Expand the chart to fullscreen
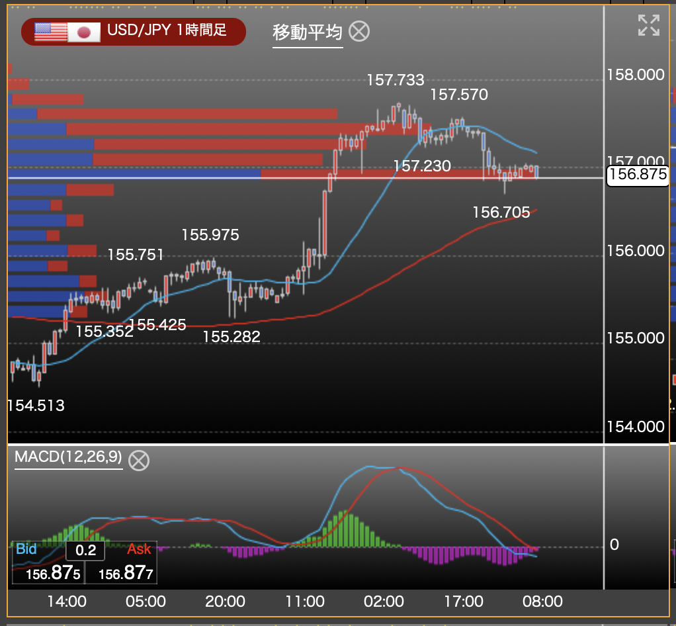This screenshot has height=626, width=676. coord(648,25)
